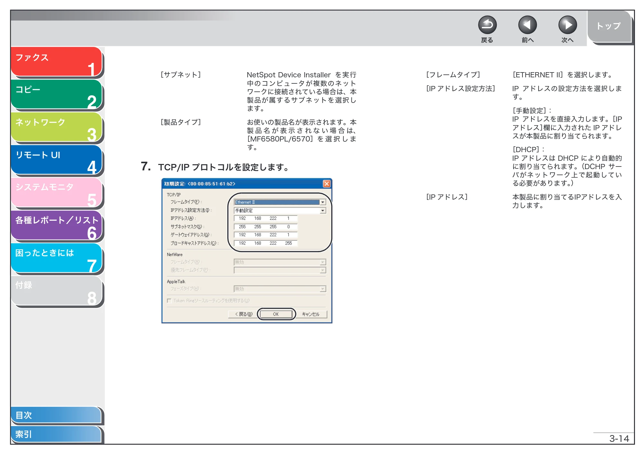Click the キャンセル button
Image resolution: width=643 pixels, height=454 pixels.
(x=311, y=314)
